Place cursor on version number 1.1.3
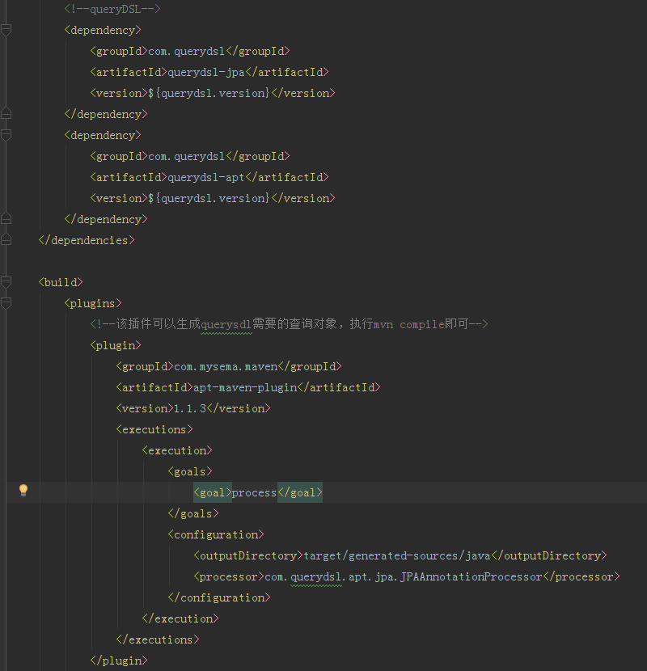This screenshot has width=647, height=671. point(190,408)
